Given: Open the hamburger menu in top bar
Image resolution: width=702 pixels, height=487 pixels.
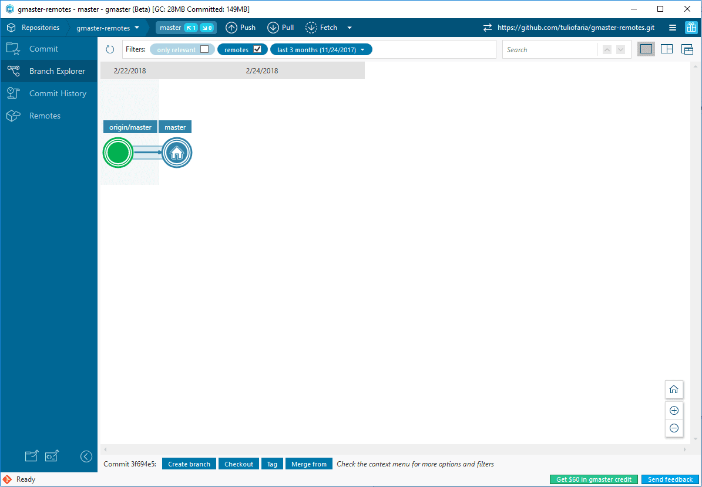Looking at the screenshot, I should click(673, 28).
